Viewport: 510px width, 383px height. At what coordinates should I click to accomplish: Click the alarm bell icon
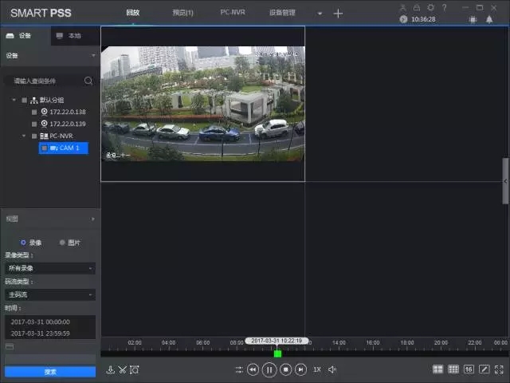click(x=489, y=19)
